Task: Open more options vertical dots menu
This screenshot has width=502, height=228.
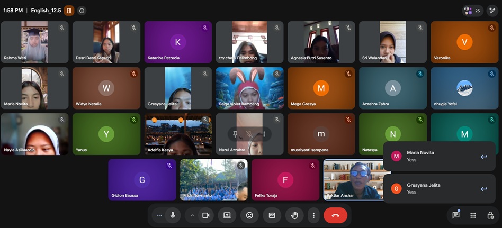Action: [x=313, y=215]
